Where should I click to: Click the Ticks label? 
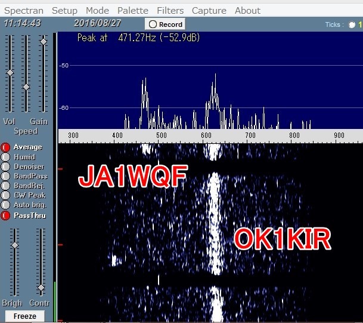[334, 24]
